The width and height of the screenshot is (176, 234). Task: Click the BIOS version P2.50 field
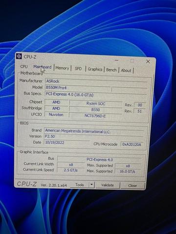tap(93, 136)
